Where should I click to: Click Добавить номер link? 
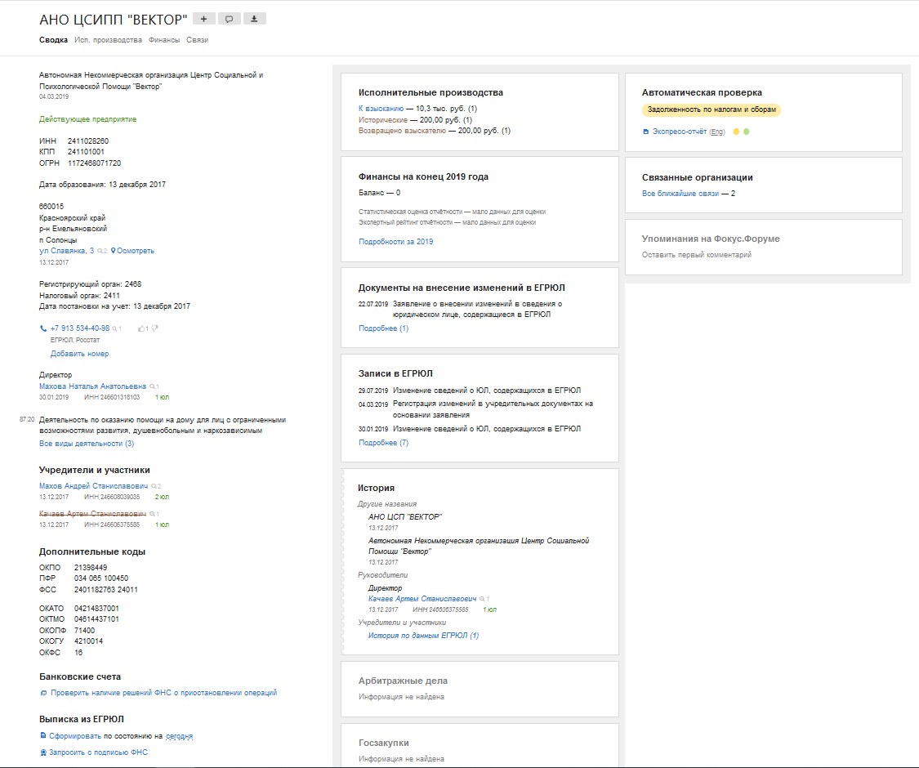pyautogui.click(x=79, y=354)
